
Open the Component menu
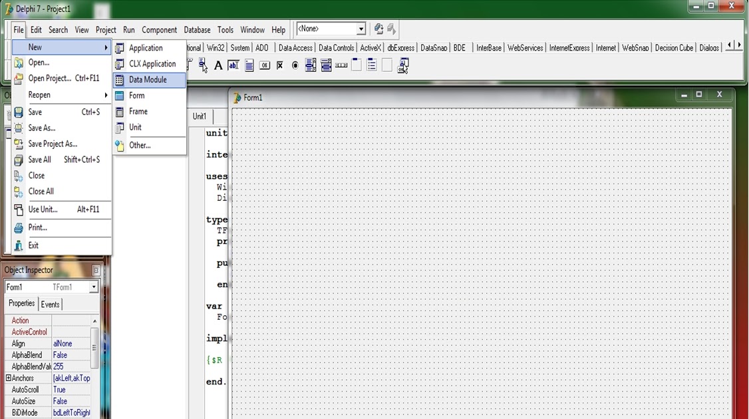click(159, 30)
